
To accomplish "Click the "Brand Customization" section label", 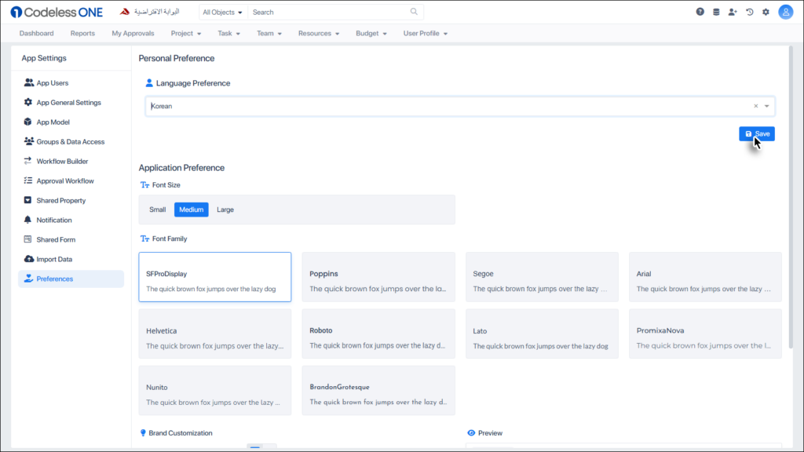I will pos(181,433).
